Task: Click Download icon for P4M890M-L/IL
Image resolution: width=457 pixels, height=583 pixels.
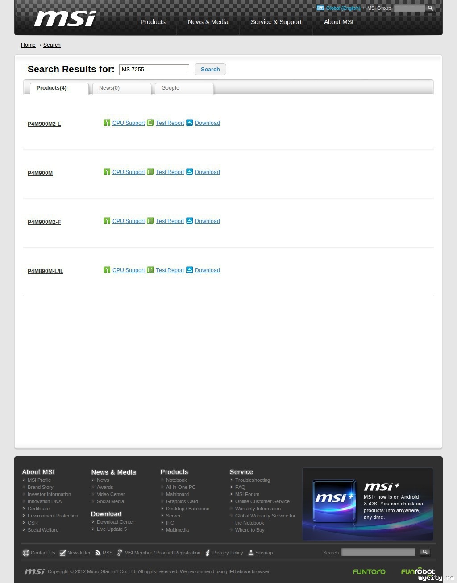Action: click(x=189, y=270)
